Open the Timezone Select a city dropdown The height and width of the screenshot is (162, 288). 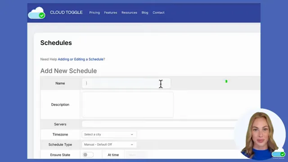coord(109,135)
